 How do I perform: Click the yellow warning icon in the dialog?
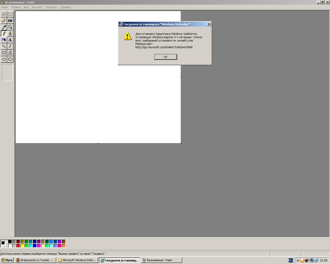pos(128,36)
